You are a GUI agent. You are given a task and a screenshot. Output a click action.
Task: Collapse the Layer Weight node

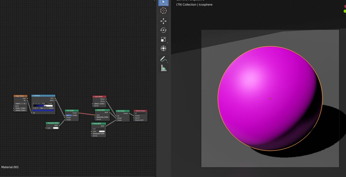(94, 97)
